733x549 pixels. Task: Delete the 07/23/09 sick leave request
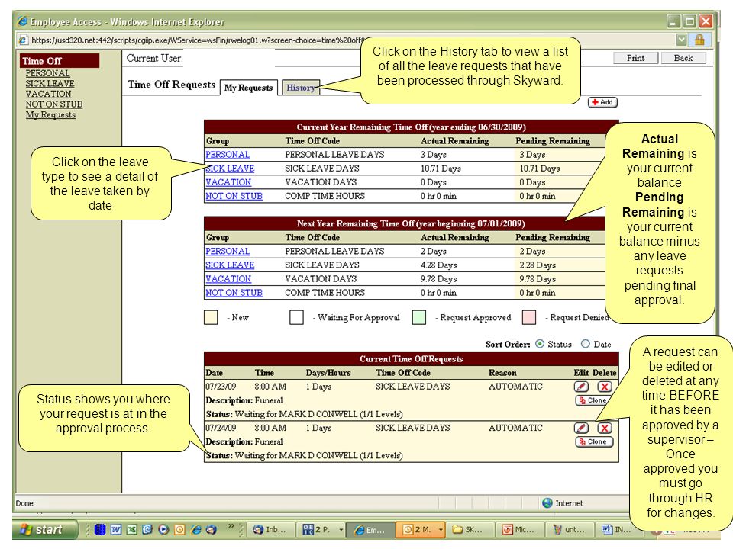(605, 387)
